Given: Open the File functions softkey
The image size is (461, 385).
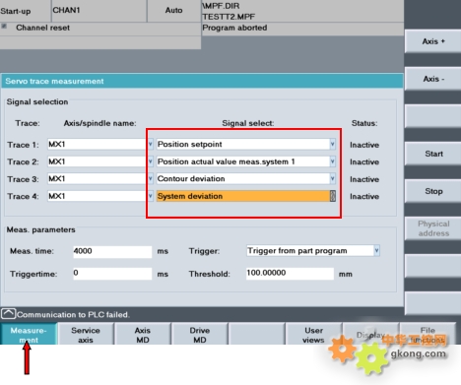Looking at the screenshot, I should [x=428, y=335].
